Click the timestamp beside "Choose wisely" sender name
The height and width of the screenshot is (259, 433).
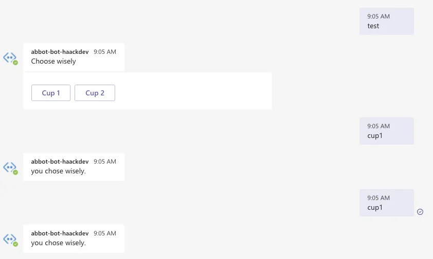coord(105,52)
